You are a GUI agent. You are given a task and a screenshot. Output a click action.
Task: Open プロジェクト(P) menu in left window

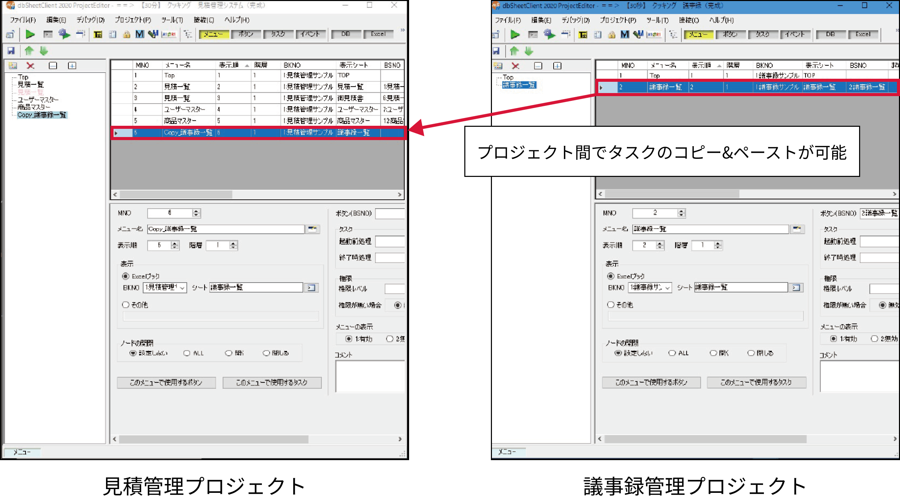pyautogui.click(x=133, y=20)
